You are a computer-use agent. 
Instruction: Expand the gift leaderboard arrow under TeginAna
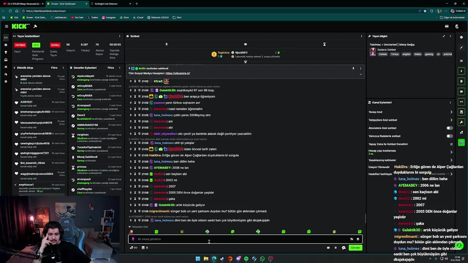(245, 62)
